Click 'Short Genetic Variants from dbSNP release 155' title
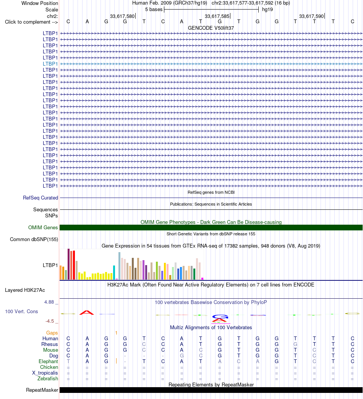 [x=211, y=234]
